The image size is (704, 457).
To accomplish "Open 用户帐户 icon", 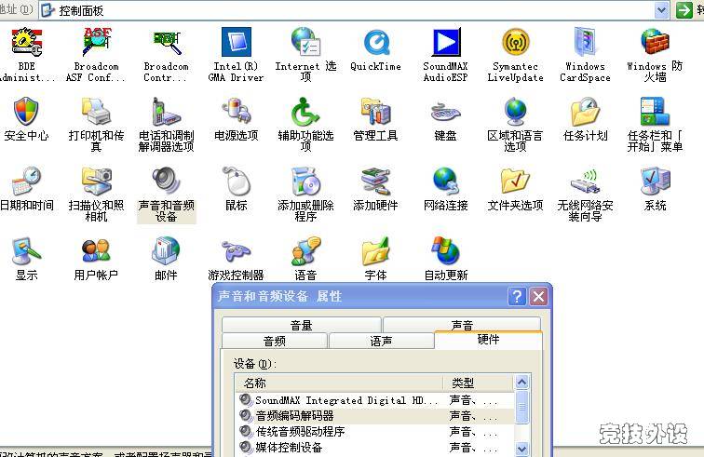I will pyautogui.click(x=96, y=250).
